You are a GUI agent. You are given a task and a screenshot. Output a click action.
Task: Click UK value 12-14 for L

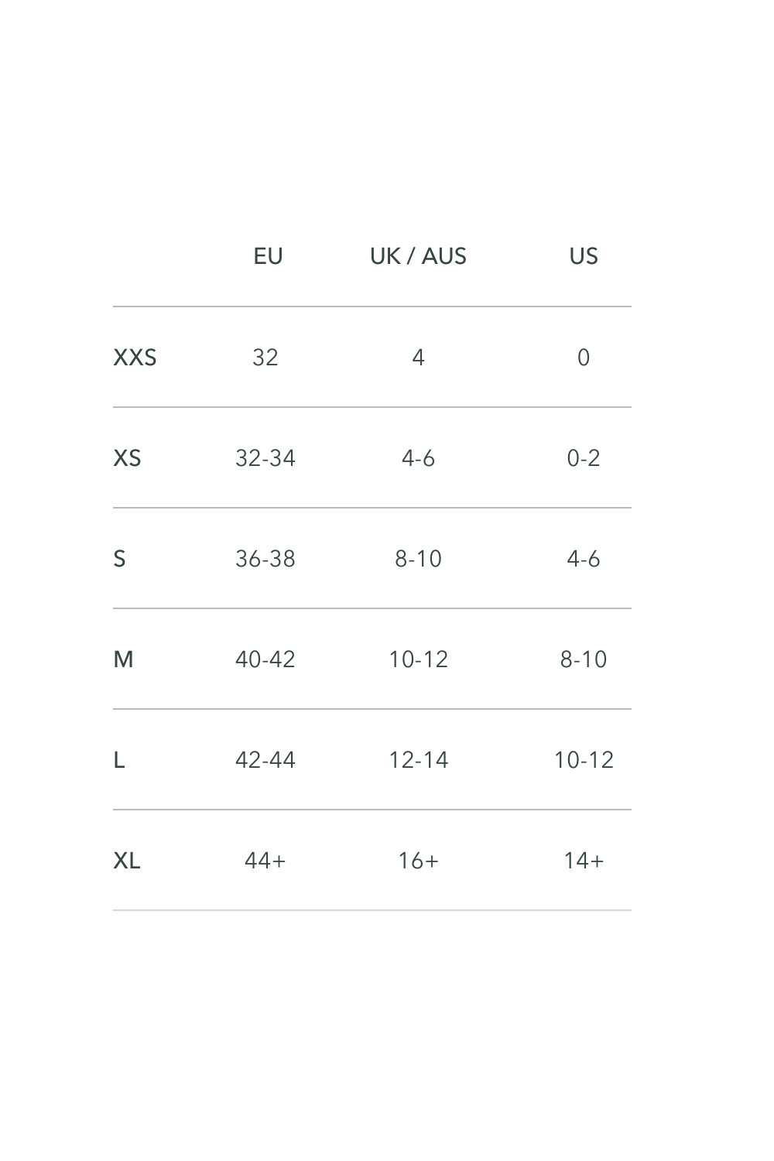tap(418, 760)
